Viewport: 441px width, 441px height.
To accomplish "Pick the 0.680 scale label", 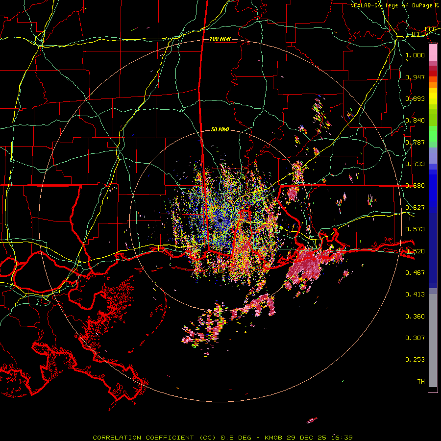I will pyautogui.click(x=415, y=186).
